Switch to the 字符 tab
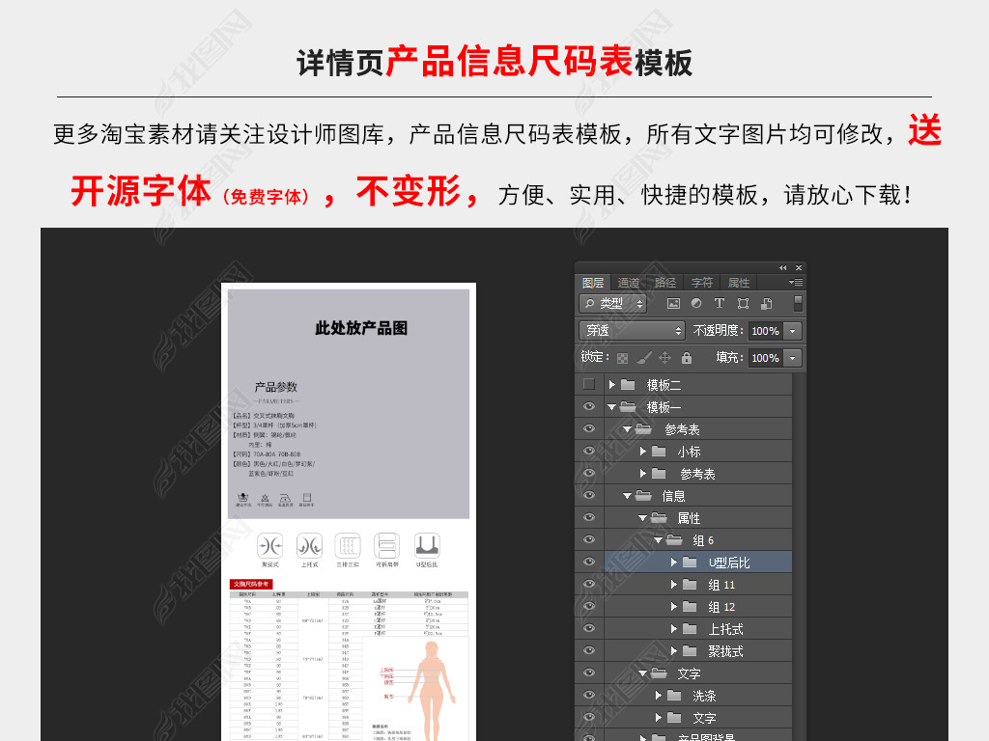989x741 pixels. tap(702, 283)
